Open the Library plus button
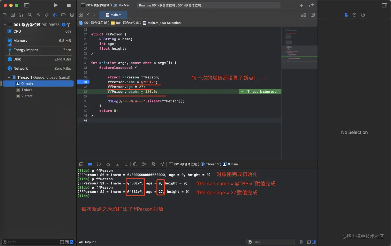 pyautogui.click(x=301, y=5)
